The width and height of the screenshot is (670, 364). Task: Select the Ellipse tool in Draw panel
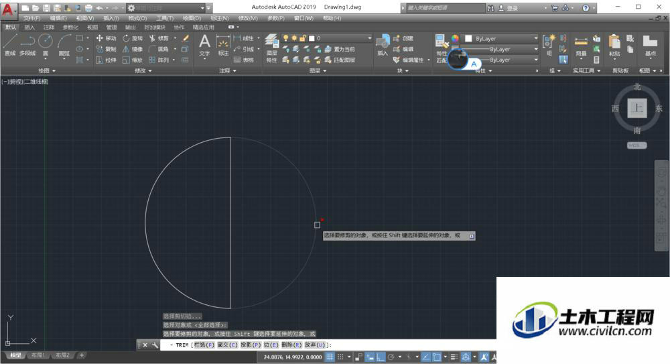coord(80,49)
